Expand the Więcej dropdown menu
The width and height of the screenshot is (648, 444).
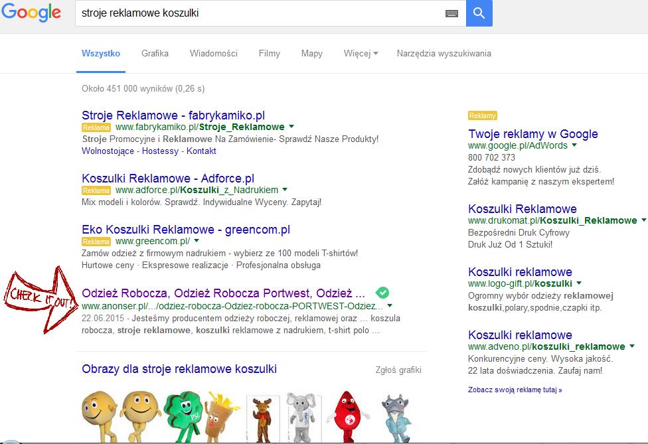tap(361, 53)
